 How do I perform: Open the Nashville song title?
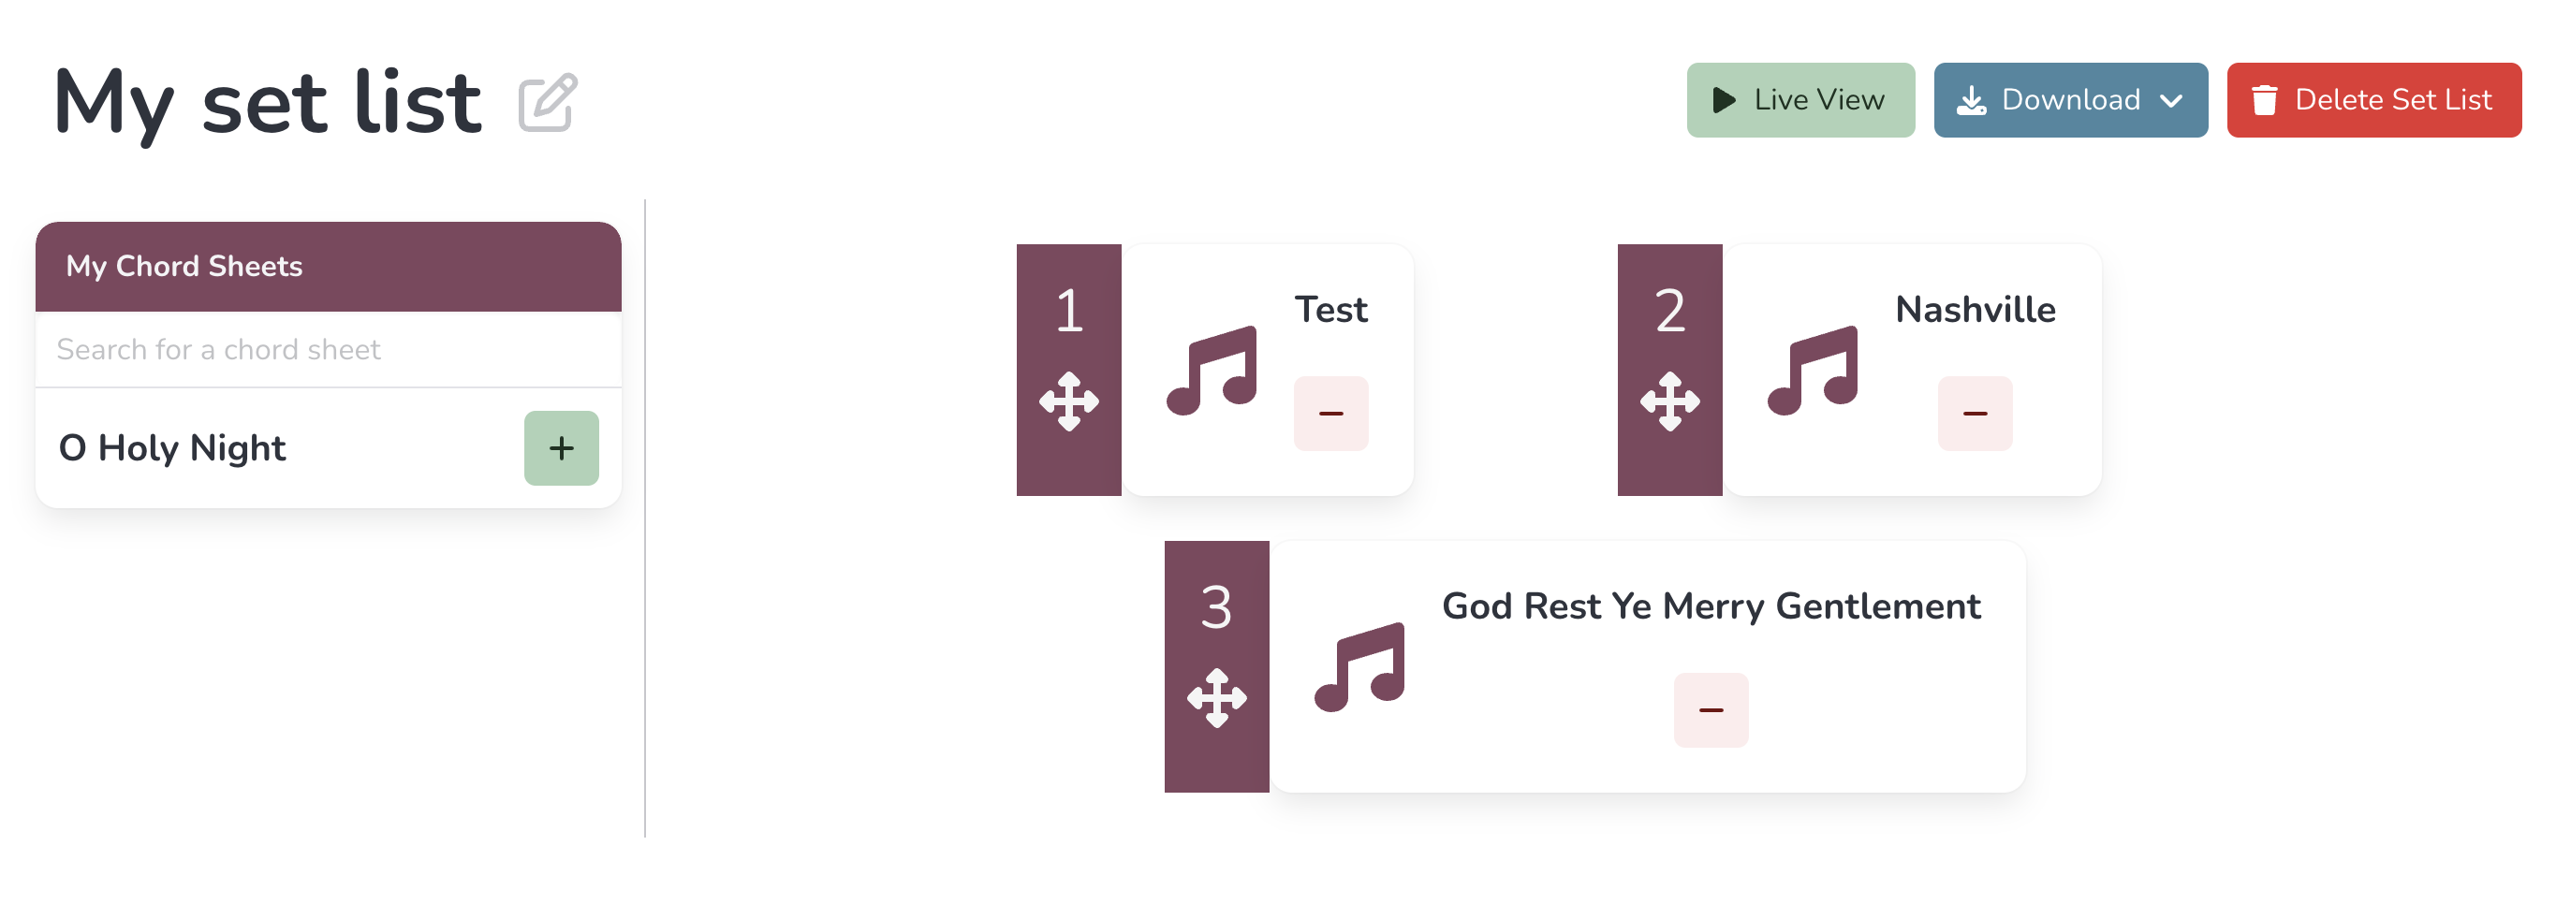pyautogui.click(x=1975, y=309)
